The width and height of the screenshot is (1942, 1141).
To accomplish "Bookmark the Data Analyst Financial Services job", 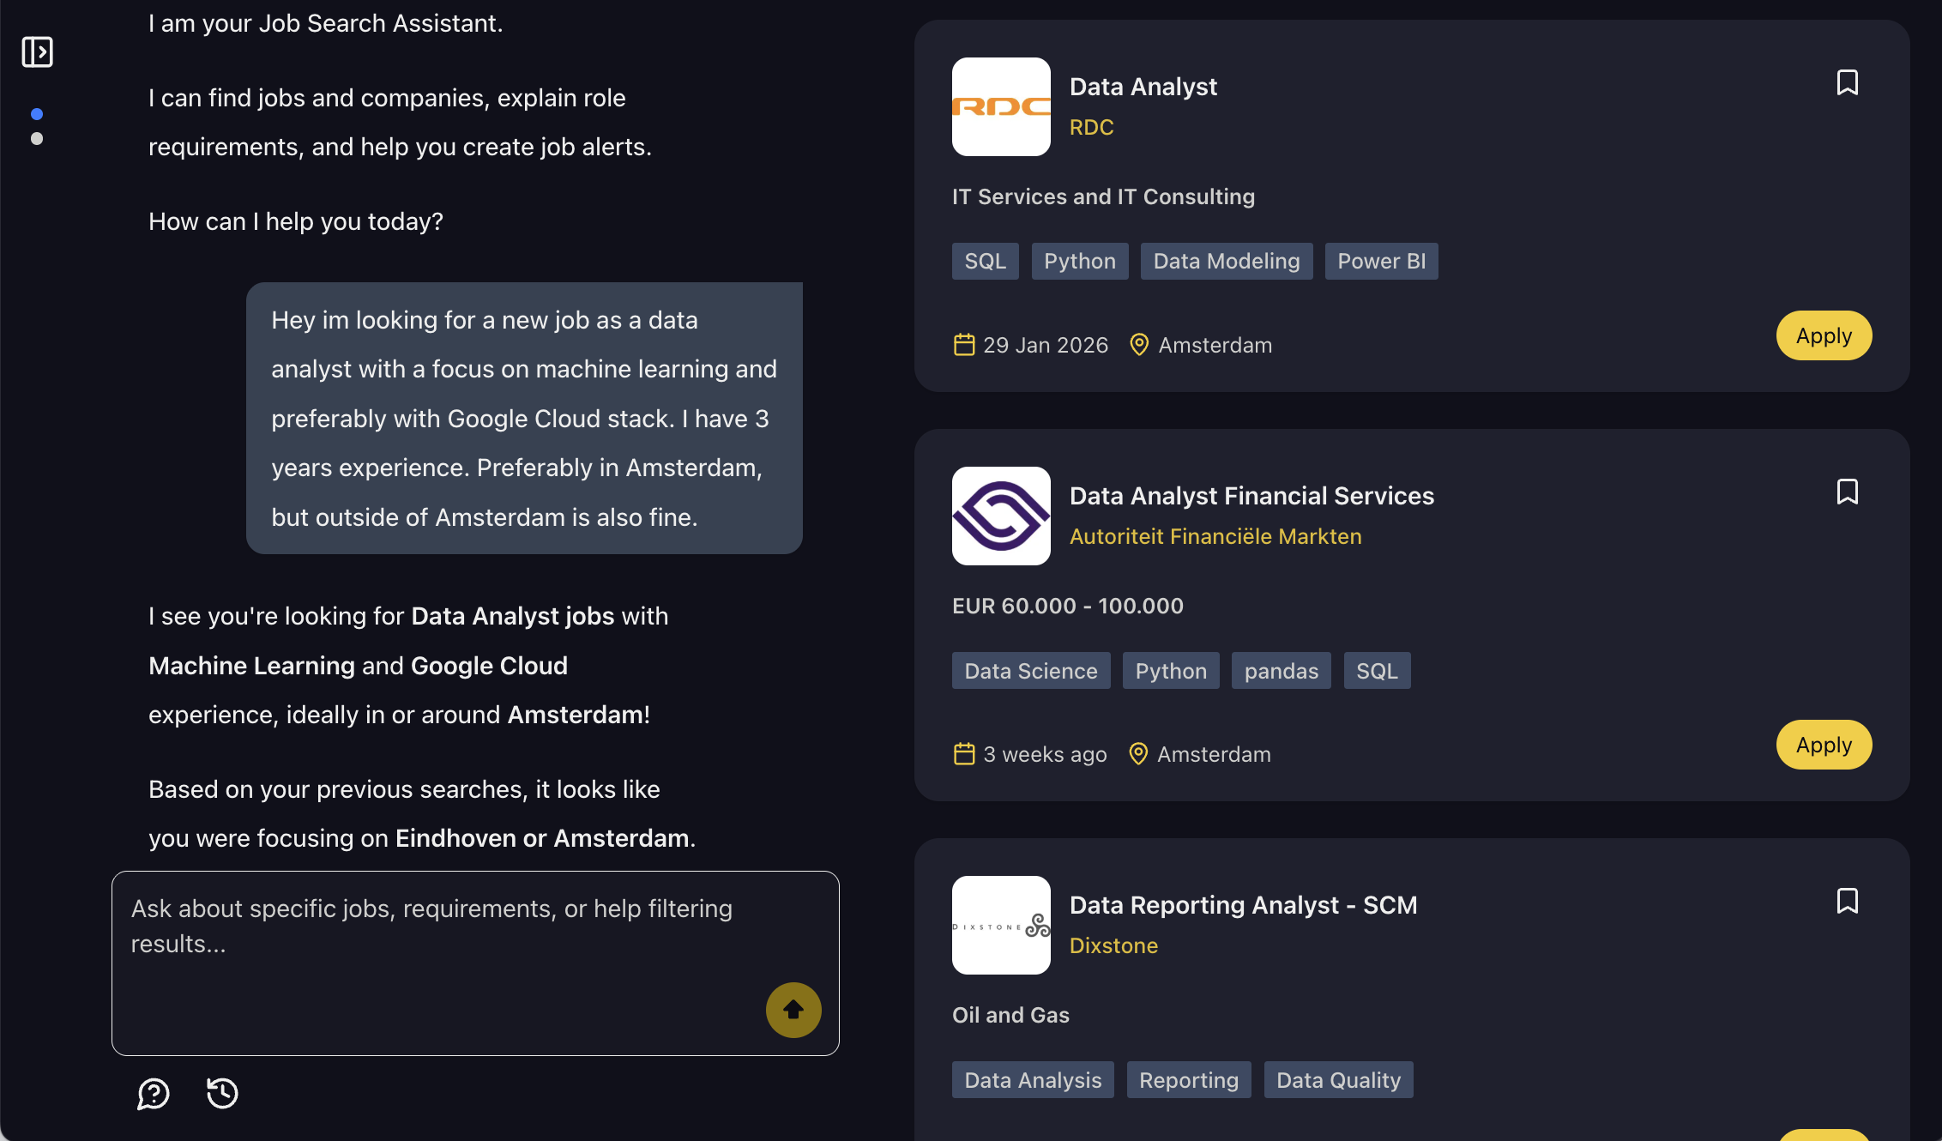I will [x=1847, y=492].
